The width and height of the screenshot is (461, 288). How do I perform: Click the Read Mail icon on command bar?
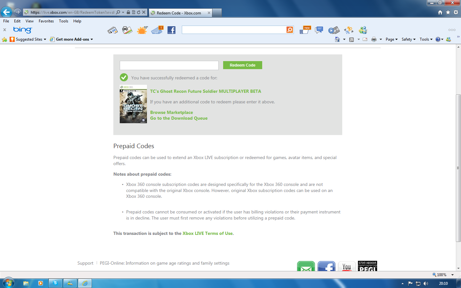365,39
